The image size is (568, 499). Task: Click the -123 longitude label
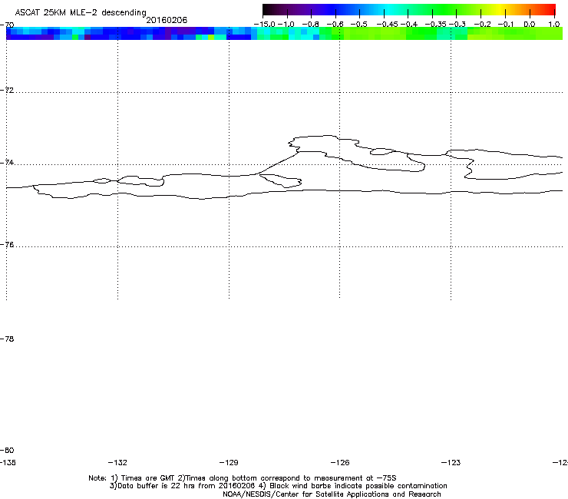[x=451, y=462]
